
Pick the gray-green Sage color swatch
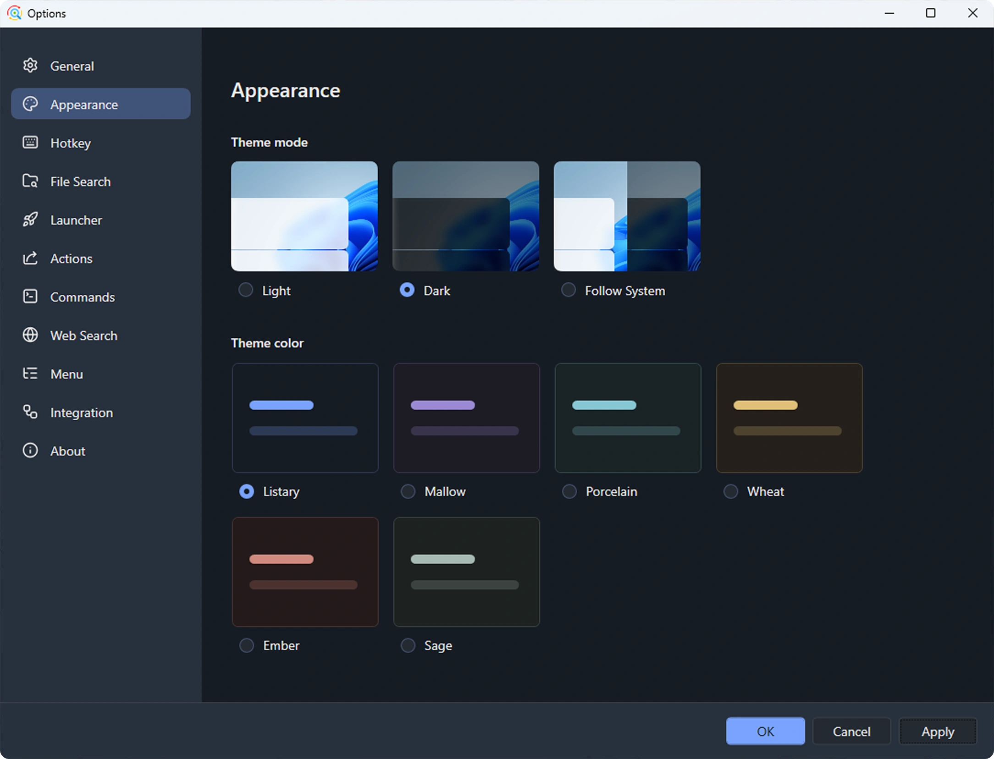tap(467, 572)
